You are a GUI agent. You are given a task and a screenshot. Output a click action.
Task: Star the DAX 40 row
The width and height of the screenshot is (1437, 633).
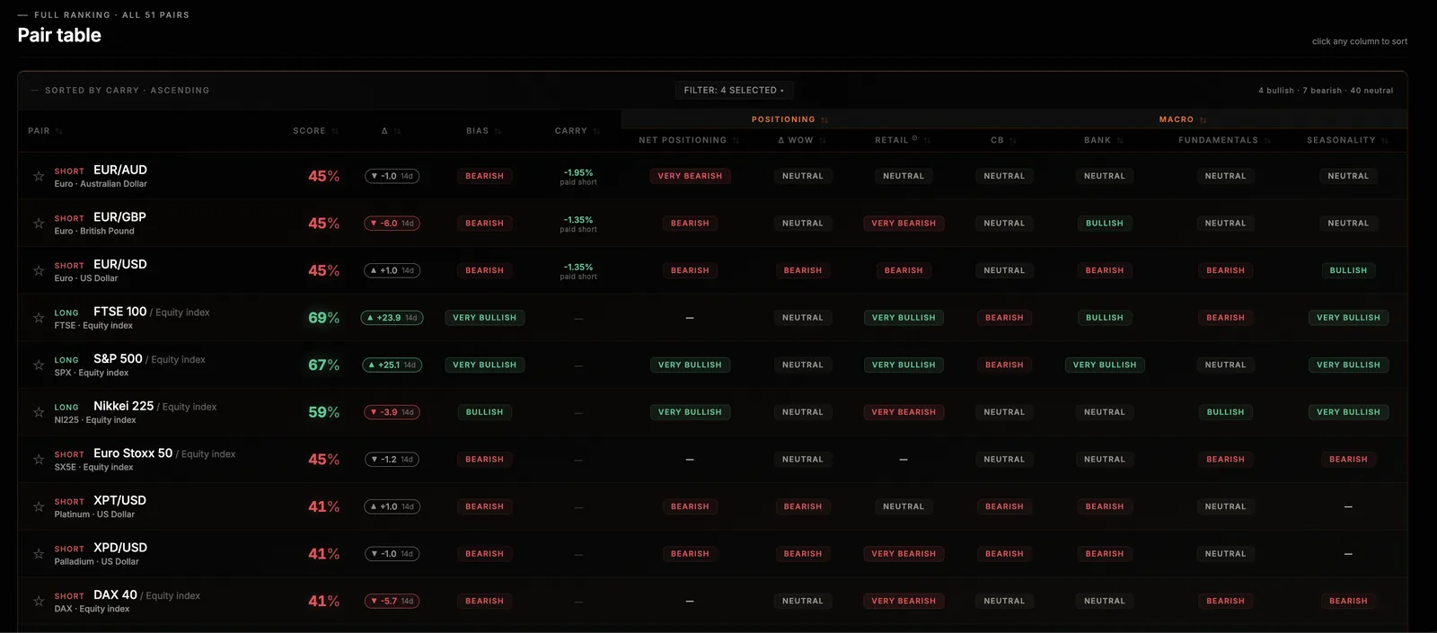click(x=39, y=601)
